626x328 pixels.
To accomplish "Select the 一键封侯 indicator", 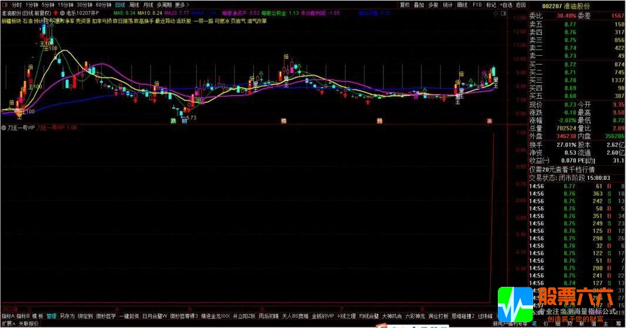I will coord(129,316).
